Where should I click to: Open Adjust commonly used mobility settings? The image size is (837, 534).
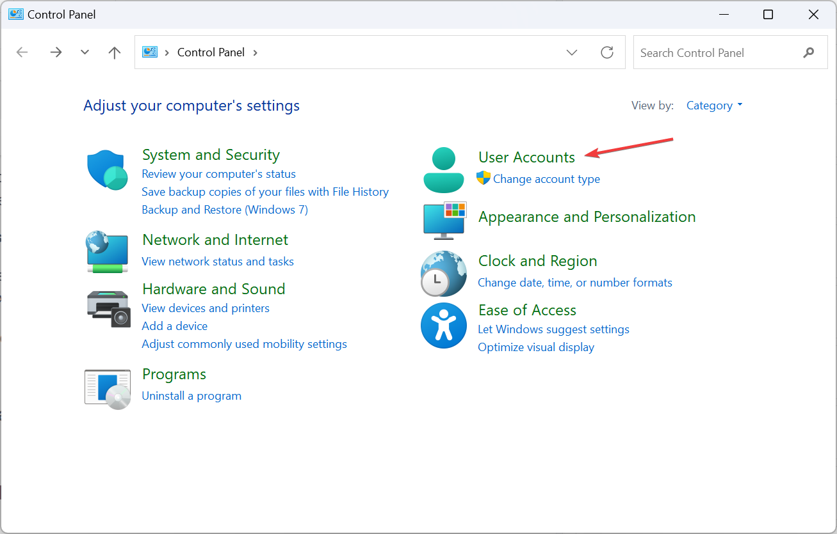(244, 344)
